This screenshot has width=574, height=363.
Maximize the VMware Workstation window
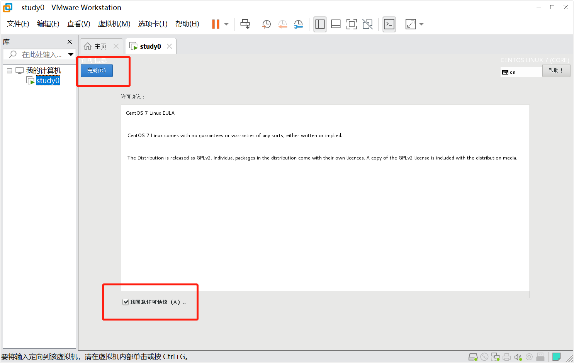click(552, 7)
